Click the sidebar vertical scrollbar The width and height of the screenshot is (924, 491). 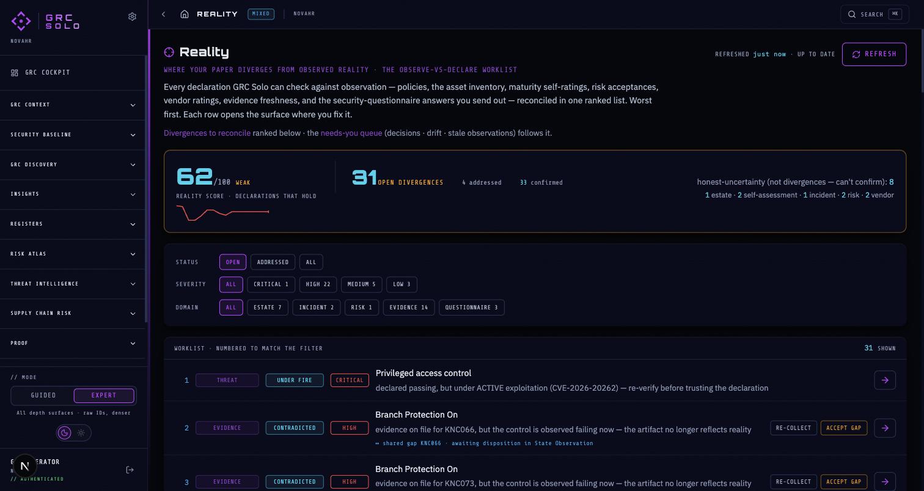click(x=146, y=190)
